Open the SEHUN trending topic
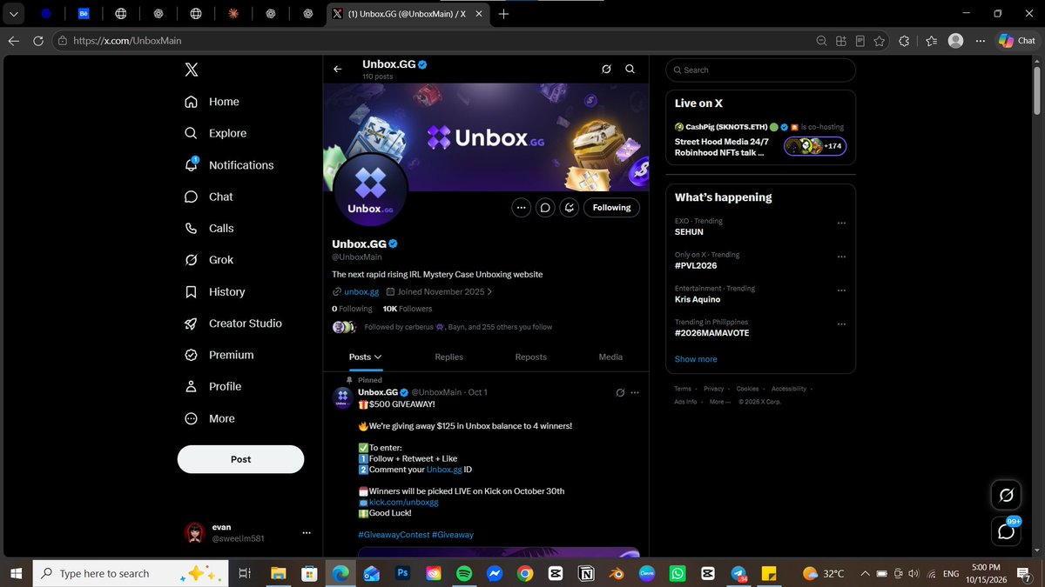Viewport: 1045px width, 587px height. [x=689, y=232]
